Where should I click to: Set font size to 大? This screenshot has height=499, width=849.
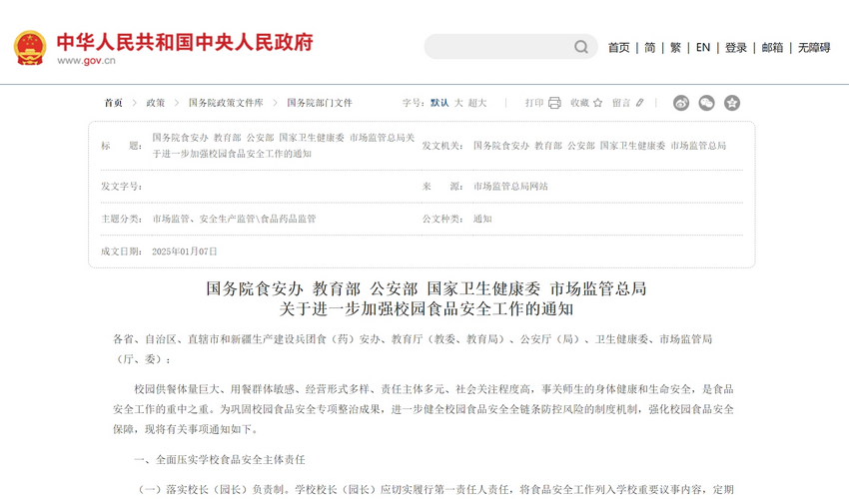pos(458,103)
